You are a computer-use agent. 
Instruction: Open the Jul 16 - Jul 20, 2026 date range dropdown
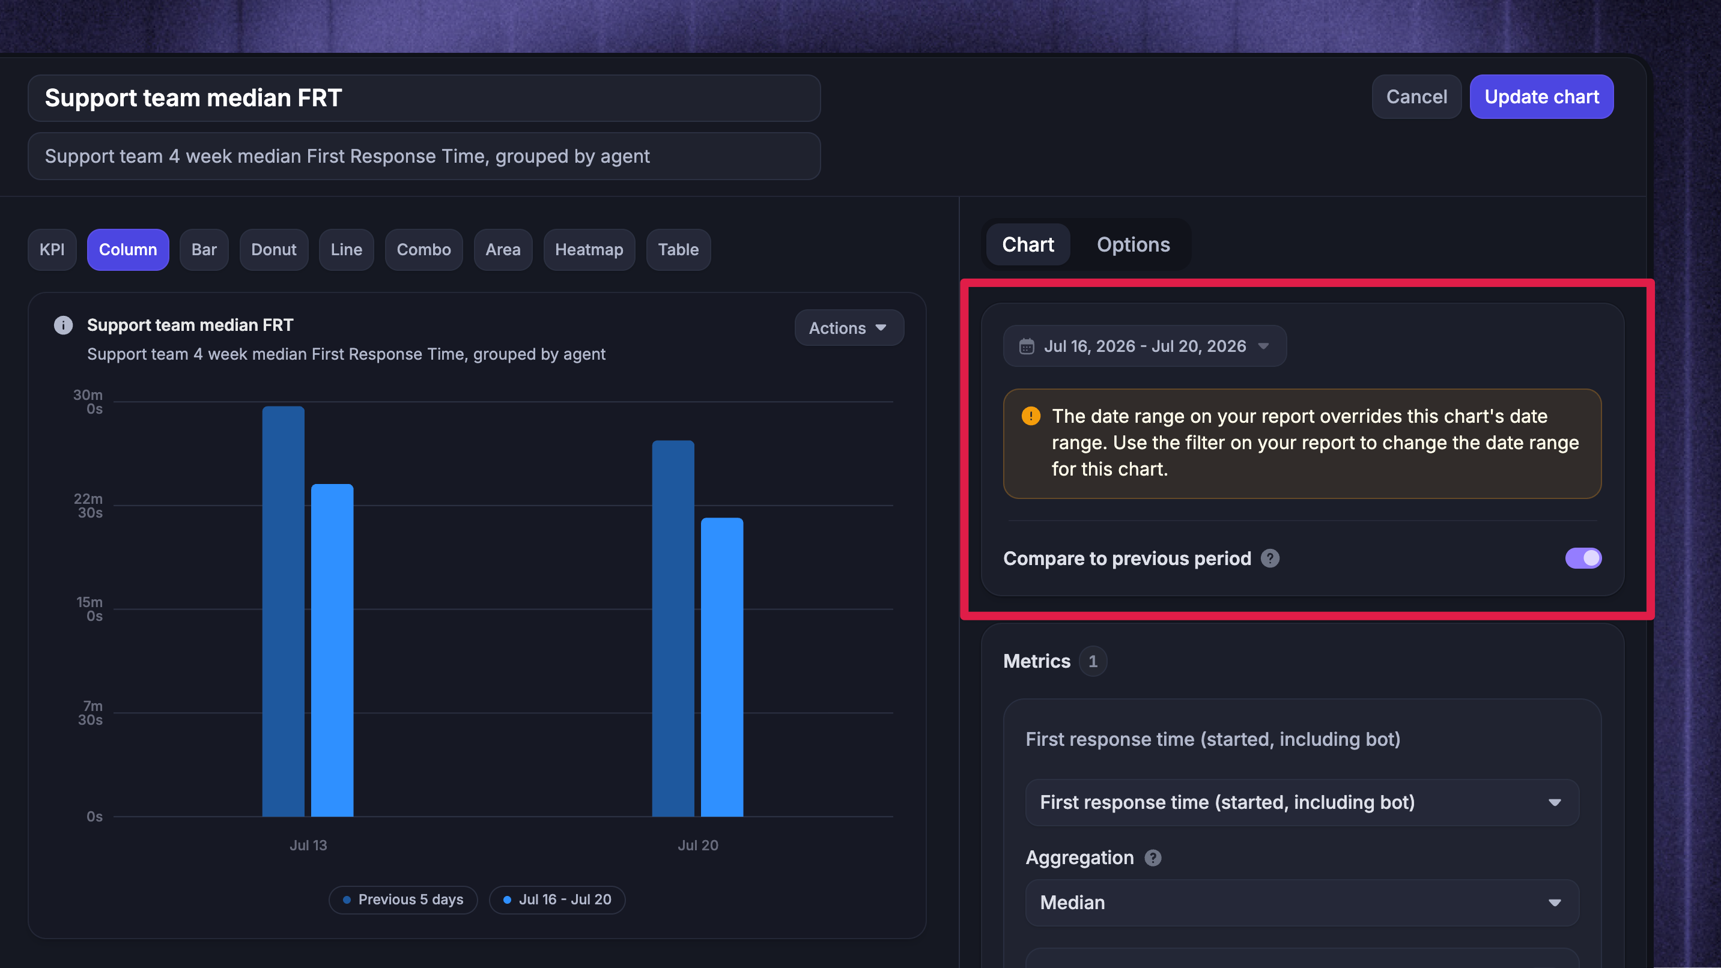[1144, 346]
